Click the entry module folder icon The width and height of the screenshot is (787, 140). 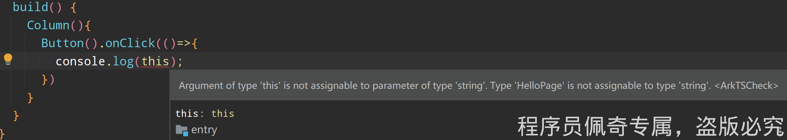click(x=182, y=130)
